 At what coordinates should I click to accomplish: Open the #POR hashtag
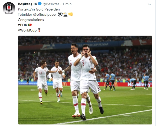tap(22, 25)
